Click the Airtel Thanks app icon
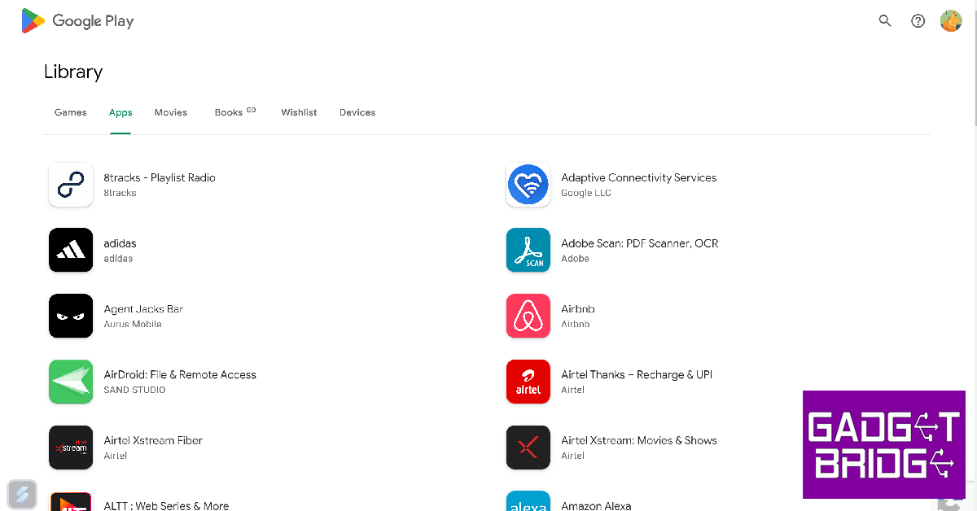Screen dimensions: 977x511 point(528,382)
